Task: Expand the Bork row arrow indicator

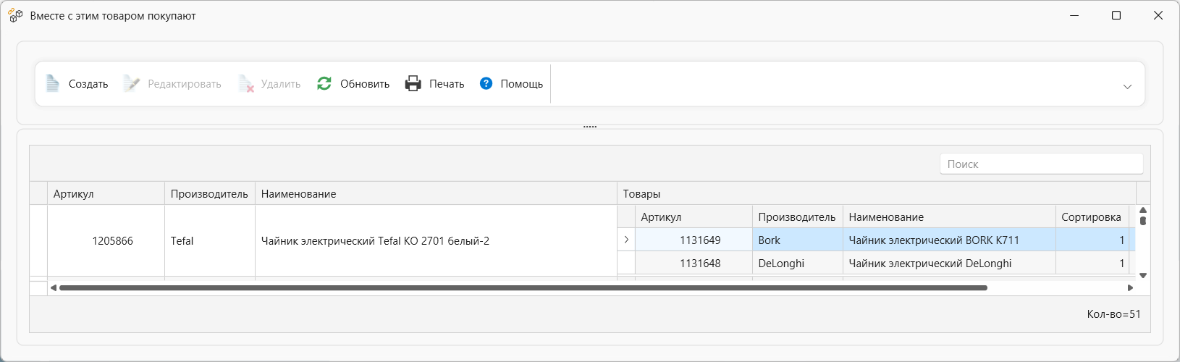Action: 626,240
